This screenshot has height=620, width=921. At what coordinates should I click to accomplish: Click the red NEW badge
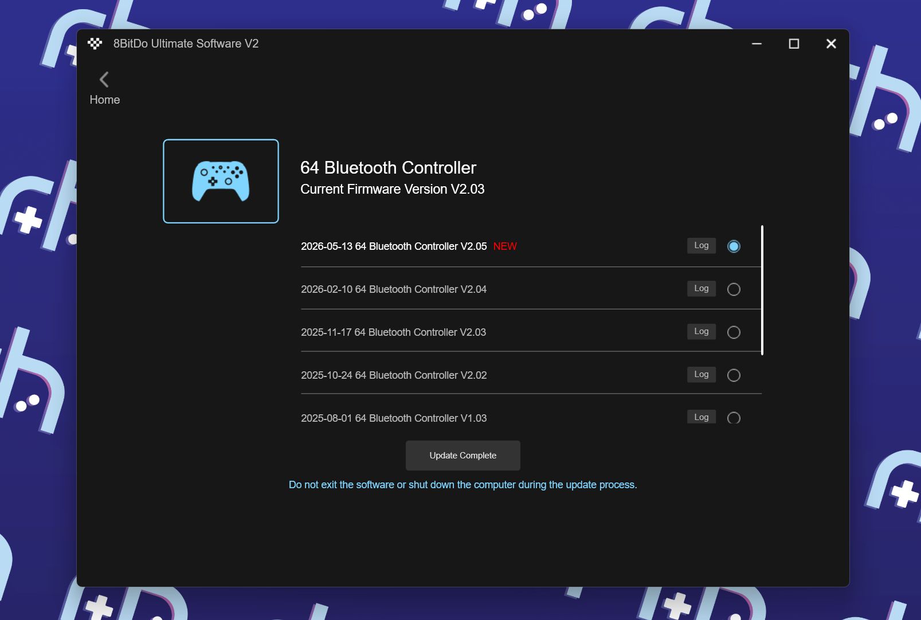pos(505,246)
